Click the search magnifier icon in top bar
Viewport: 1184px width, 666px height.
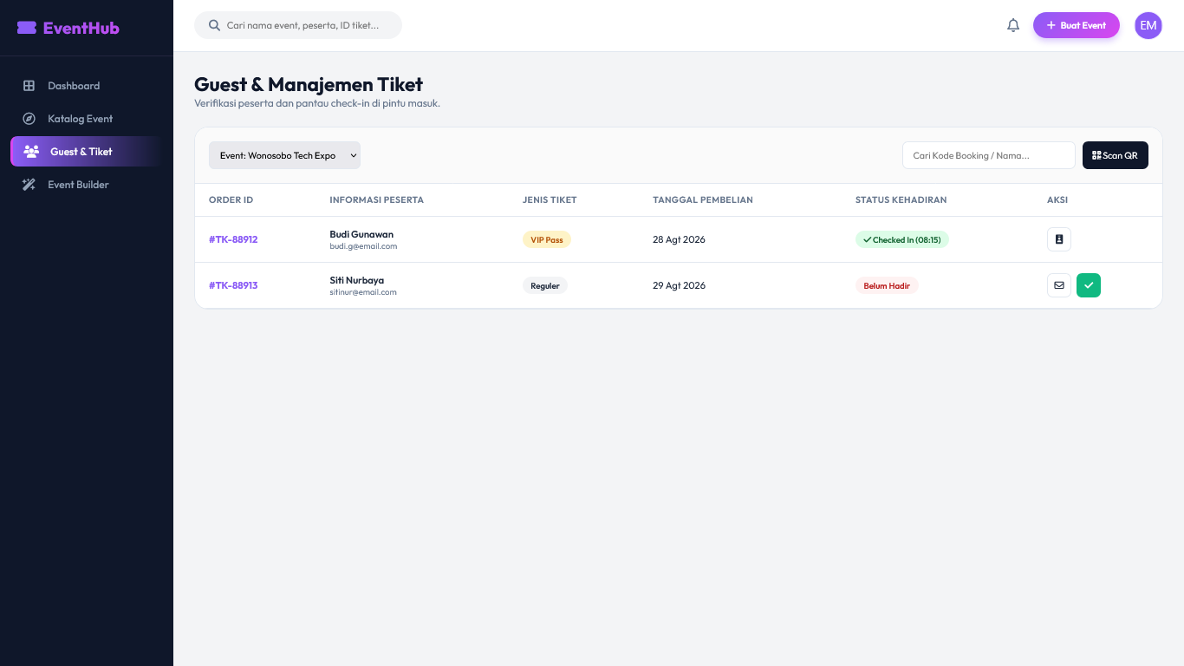(x=215, y=25)
